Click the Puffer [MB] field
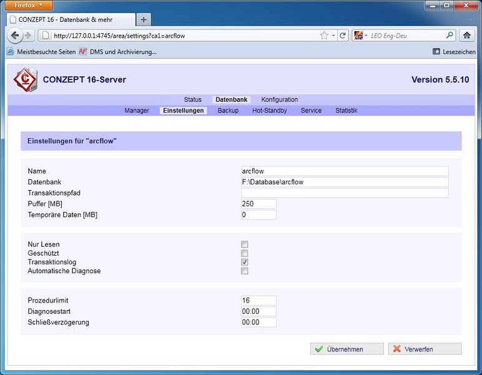This screenshot has height=375, width=482. pyautogui.click(x=258, y=204)
